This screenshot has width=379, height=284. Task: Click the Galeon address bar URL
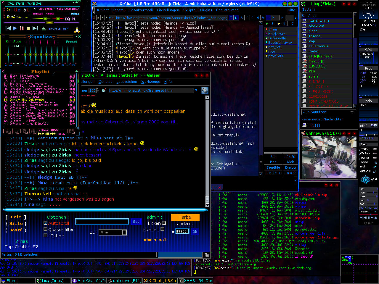(x=151, y=91)
